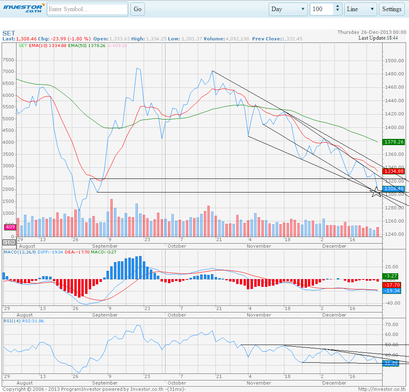Click the red 1334.88 EMA(10) price tag
Viewport: 409px width, 392px height.
(x=393, y=171)
